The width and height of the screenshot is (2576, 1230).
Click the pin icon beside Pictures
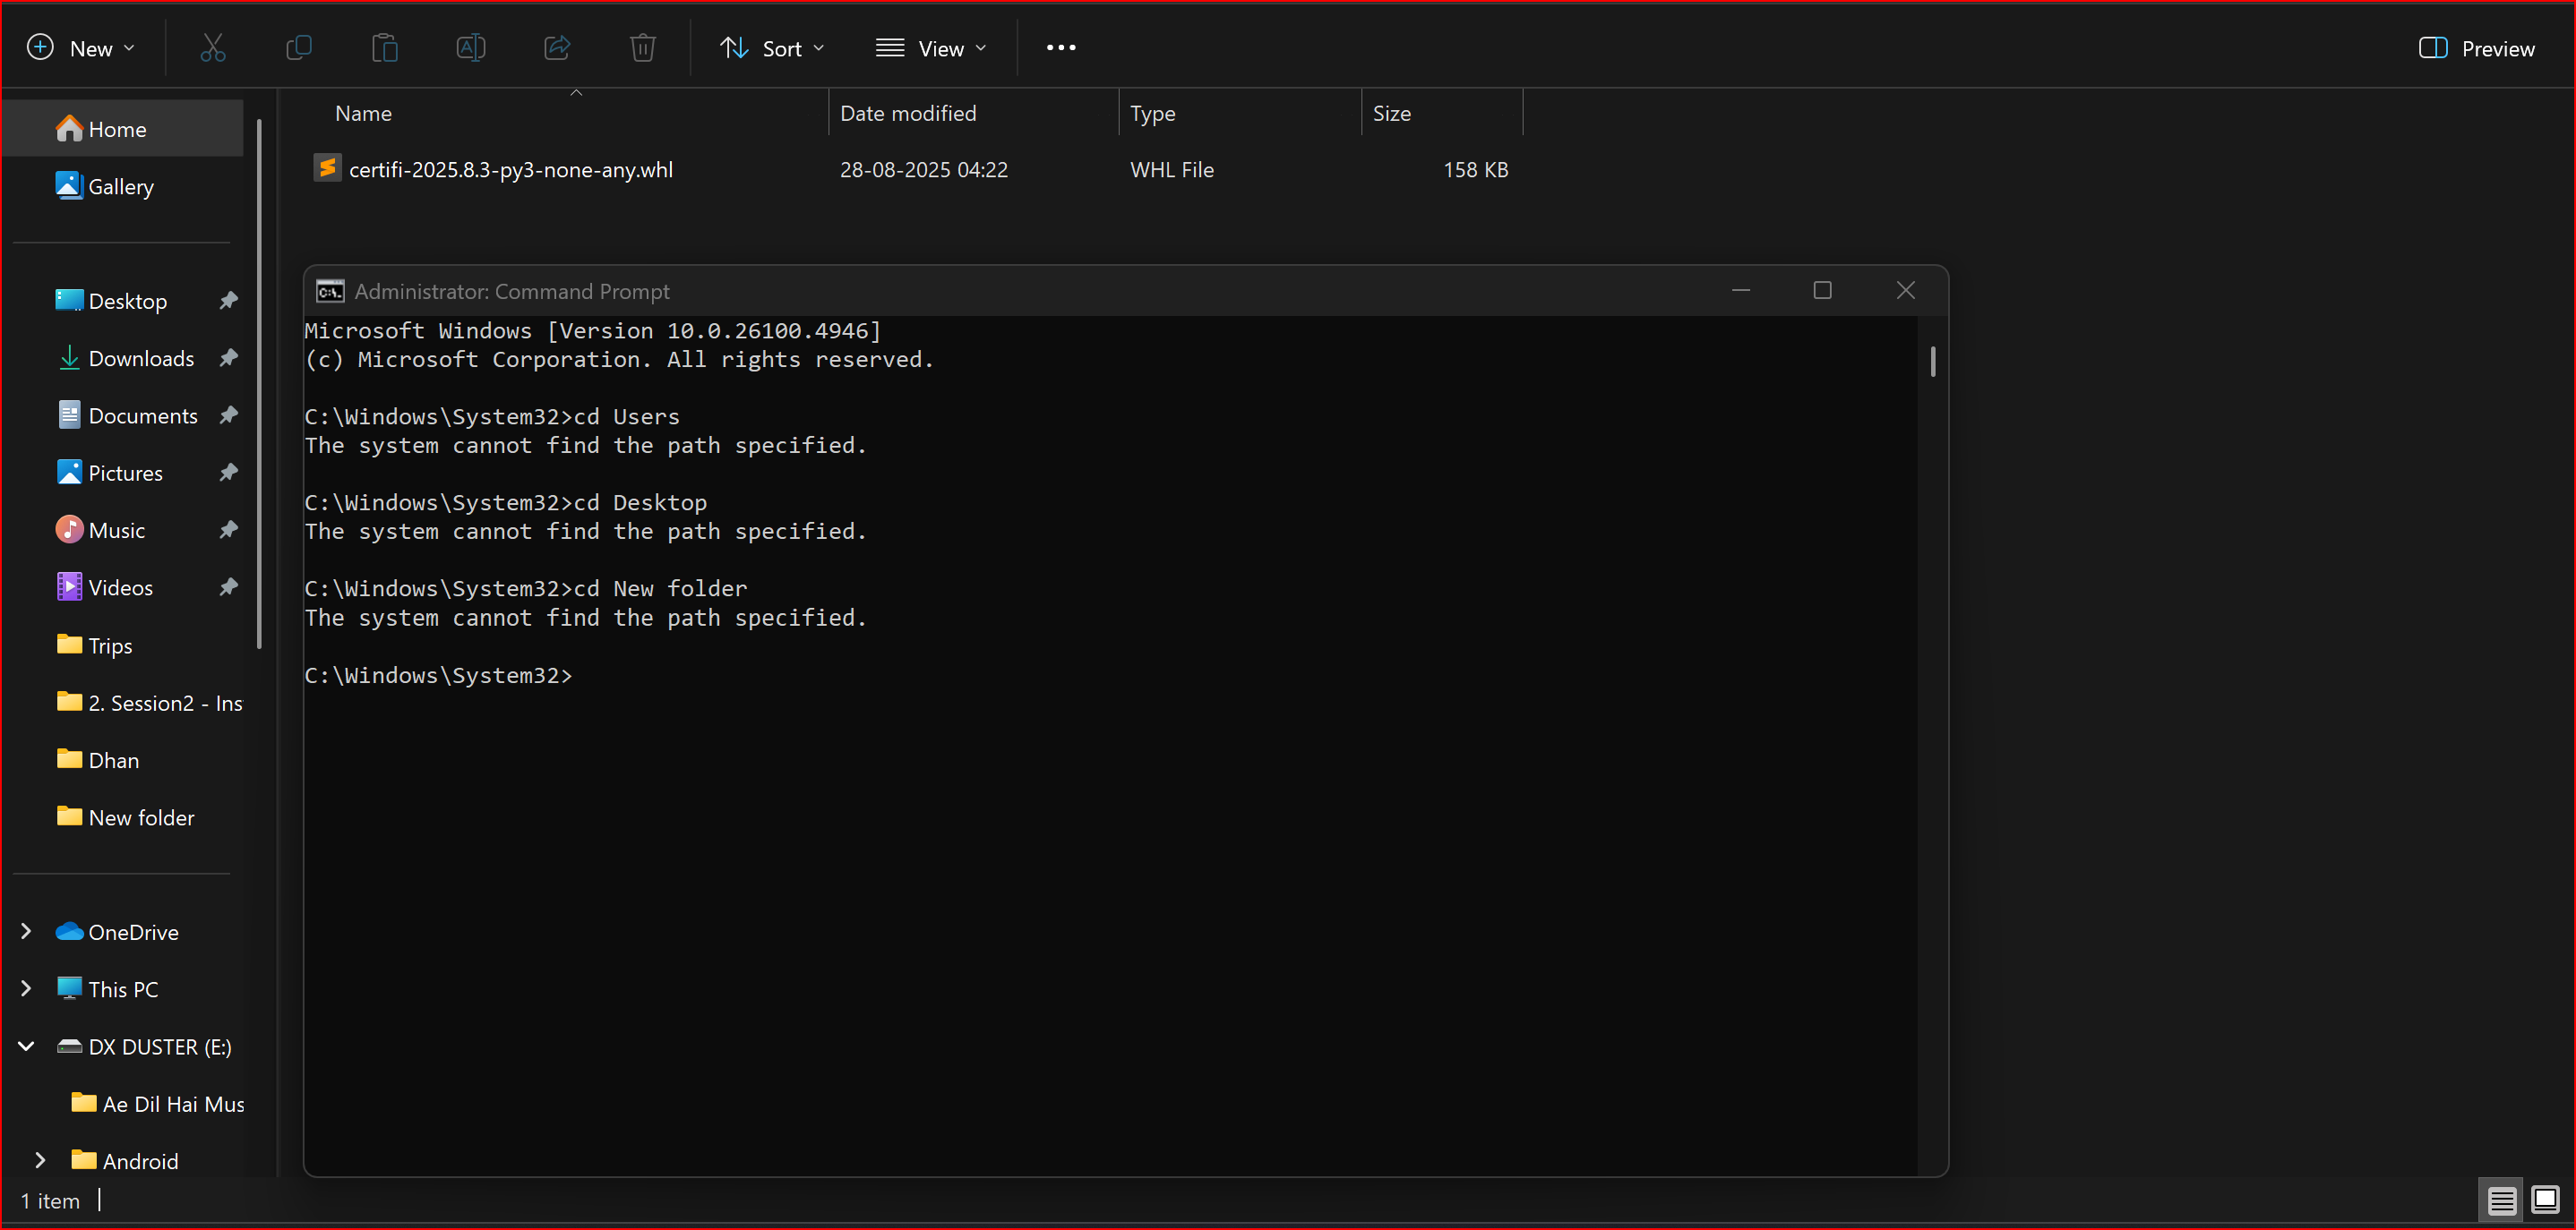[228, 473]
